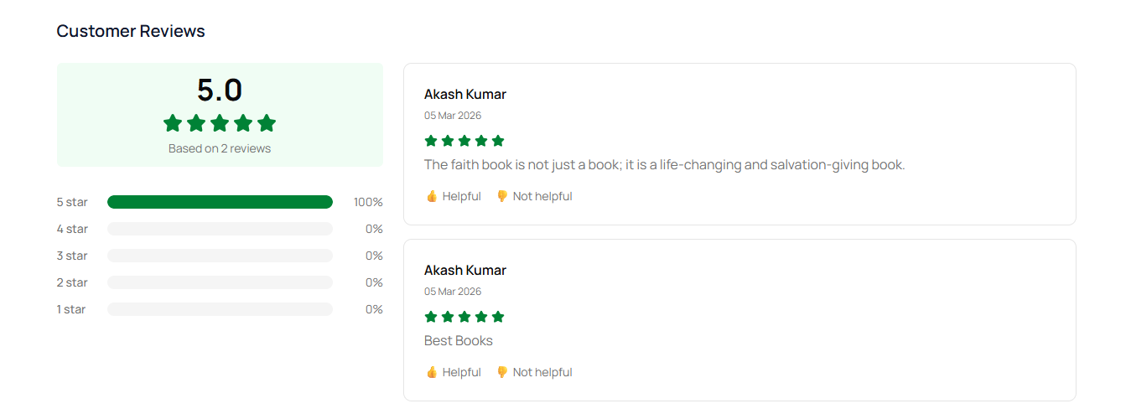1131x419 pixels.
Task: Click the 5 star progress bar
Action: tap(220, 202)
